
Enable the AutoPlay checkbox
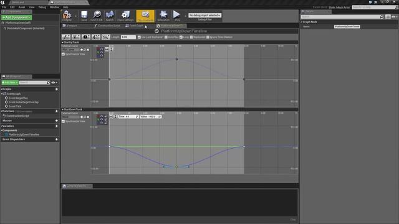pos(166,37)
